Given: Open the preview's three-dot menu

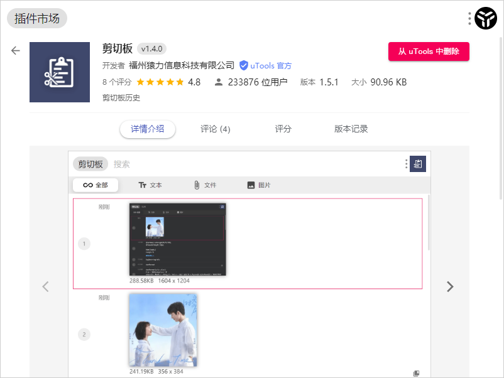Looking at the screenshot, I should pos(407,164).
